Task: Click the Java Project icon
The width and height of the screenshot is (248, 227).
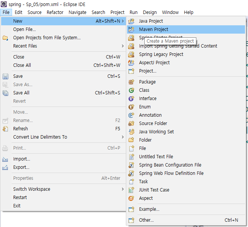Action: point(131,21)
